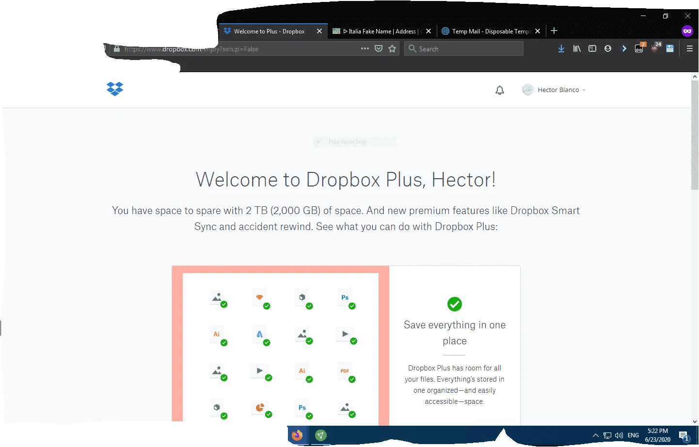Click the Dropbox logo in the page header
The height and width of the screenshot is (447, 699).
(115, 89)
